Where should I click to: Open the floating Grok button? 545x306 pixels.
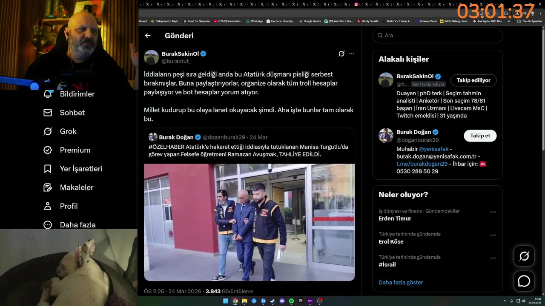(524, 256)
